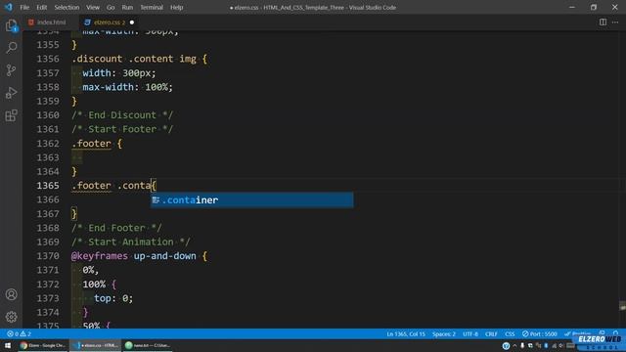Toggle Live Server Port : 5500

(539, 334)
